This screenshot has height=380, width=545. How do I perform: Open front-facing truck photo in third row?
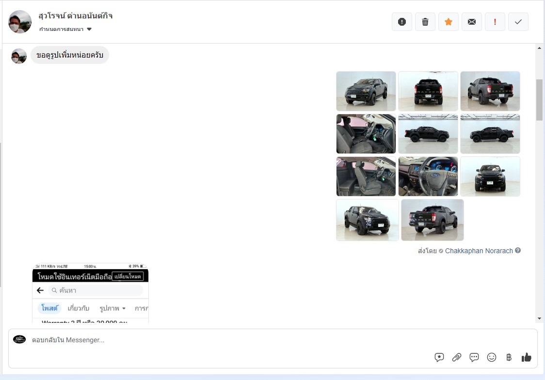[x=490, y=176]
